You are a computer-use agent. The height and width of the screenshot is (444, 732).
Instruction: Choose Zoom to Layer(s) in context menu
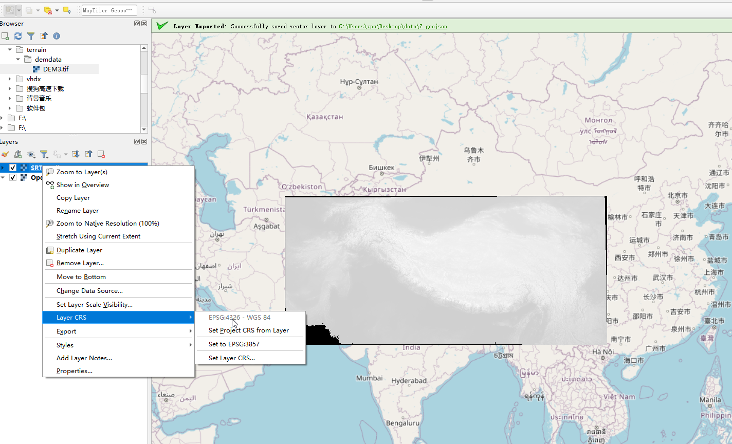118,172
